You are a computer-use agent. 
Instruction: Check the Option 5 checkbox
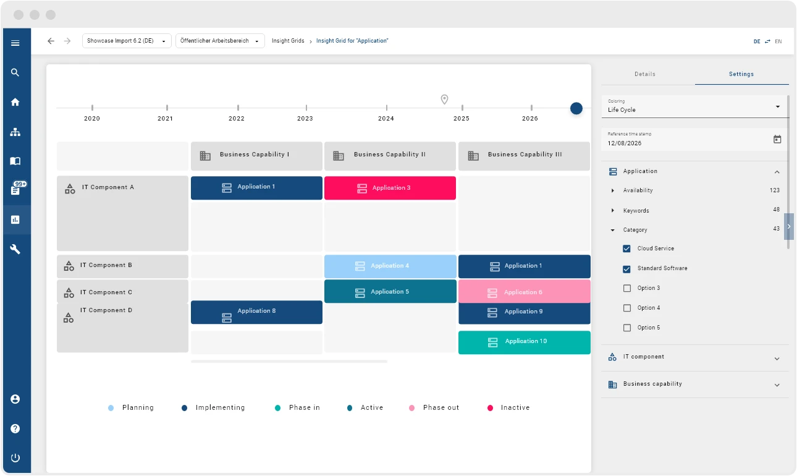627,328
